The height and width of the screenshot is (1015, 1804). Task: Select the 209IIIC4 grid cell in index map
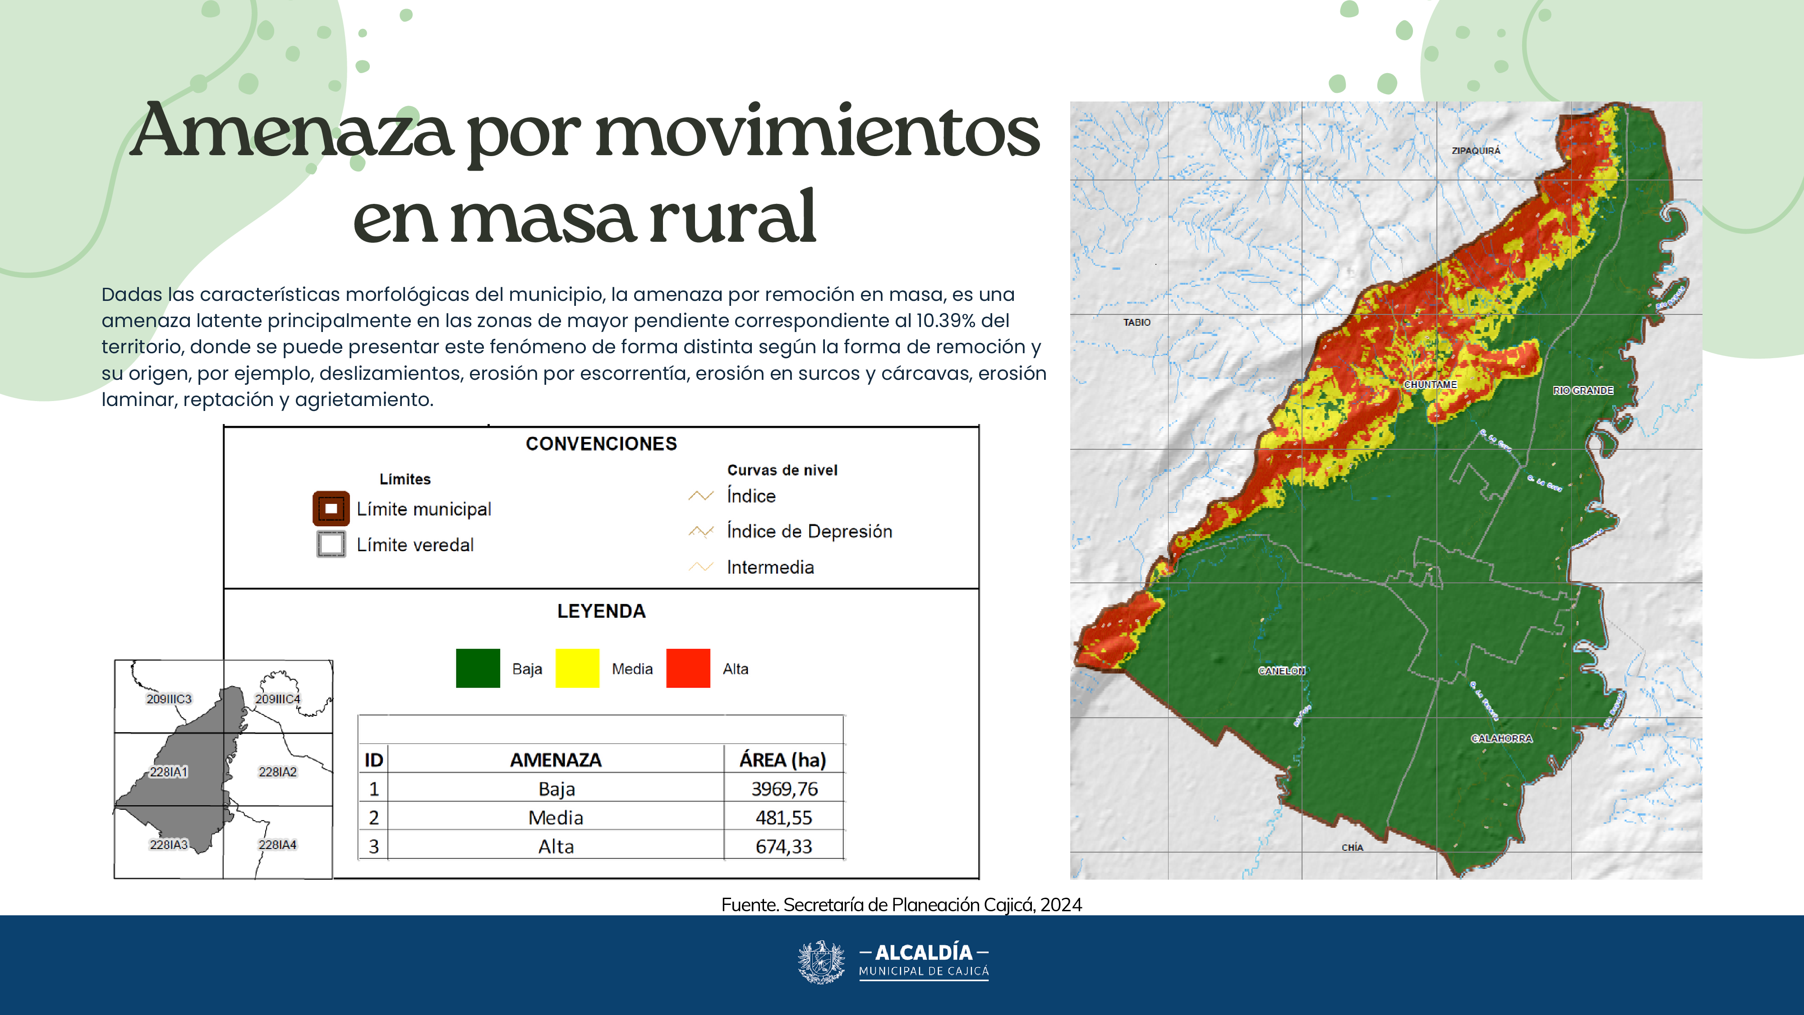pos(277,698)
